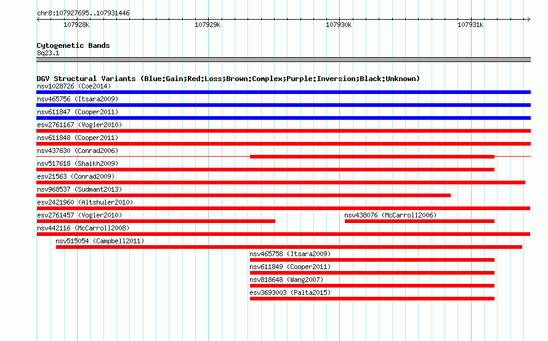The image size is (548, 341).
Task: Open nsv442116 (McCarroll2008) label
Action: (83, 228)
